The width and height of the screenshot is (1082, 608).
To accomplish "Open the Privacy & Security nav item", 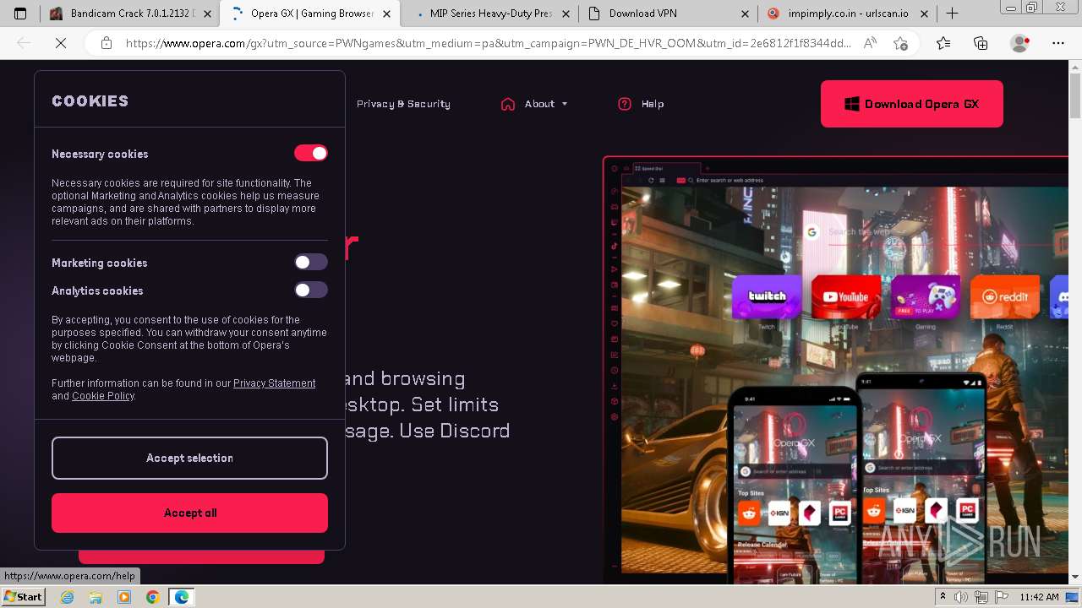I will (403, 104).
